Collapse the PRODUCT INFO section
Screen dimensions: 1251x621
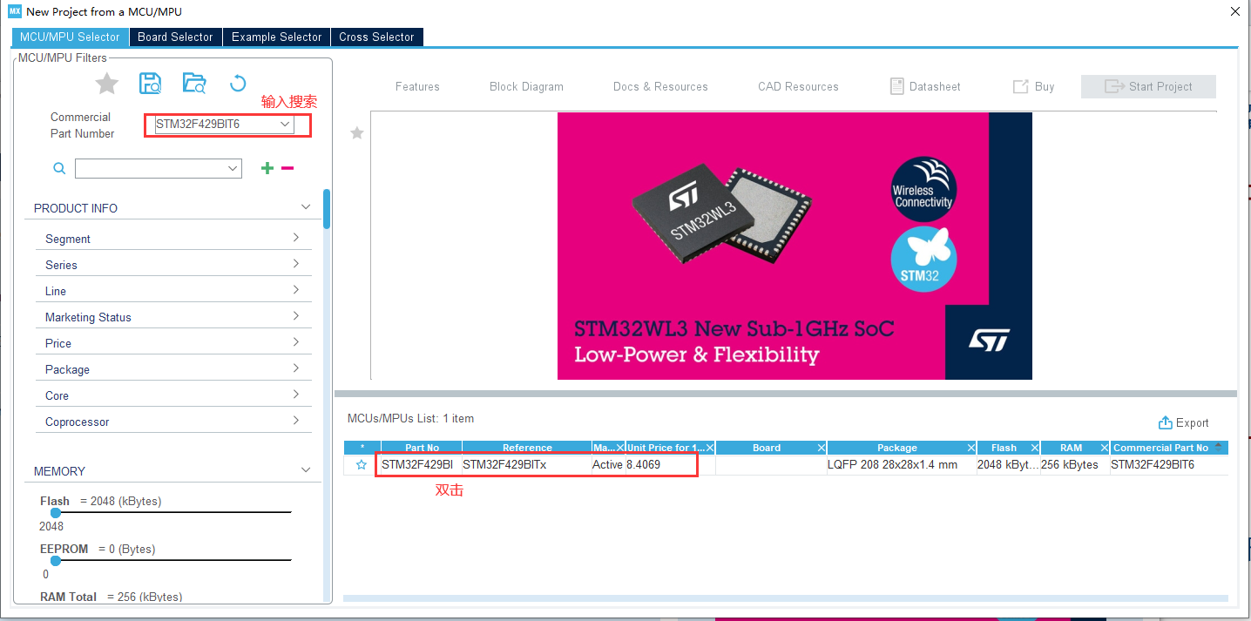coord(306,207)
